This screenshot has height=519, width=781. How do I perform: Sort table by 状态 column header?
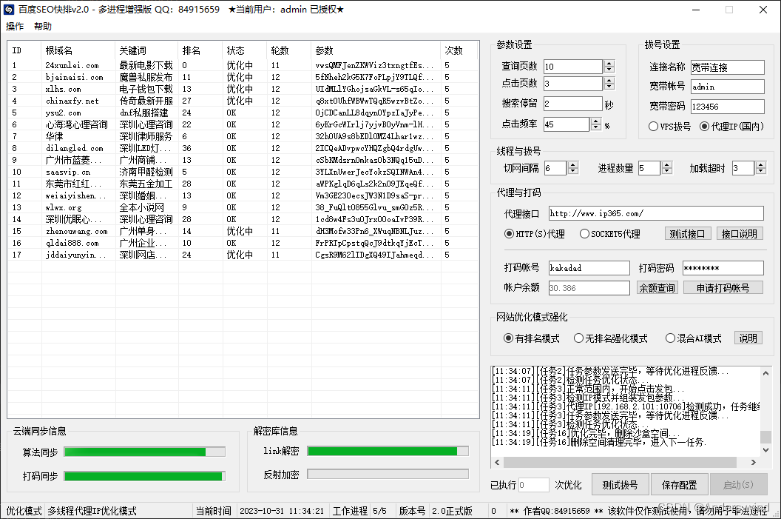[244, 50]
